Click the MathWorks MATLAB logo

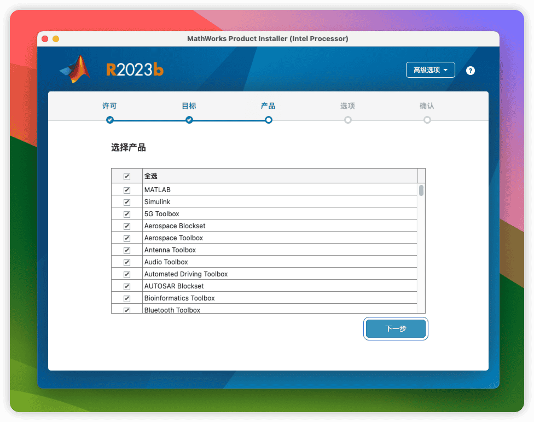(76, 70)
